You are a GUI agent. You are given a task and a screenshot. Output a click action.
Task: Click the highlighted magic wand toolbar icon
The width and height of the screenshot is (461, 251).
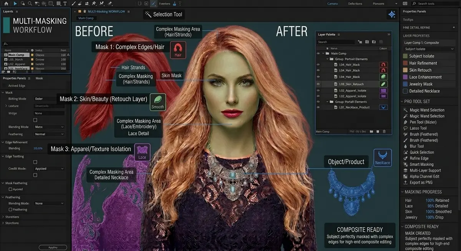click(153, 3)
